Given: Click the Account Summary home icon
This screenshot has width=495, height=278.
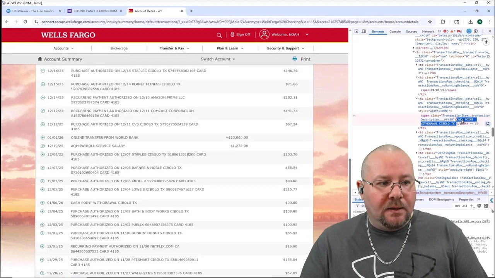Looking at the screenshot, I should coord(39,59).
